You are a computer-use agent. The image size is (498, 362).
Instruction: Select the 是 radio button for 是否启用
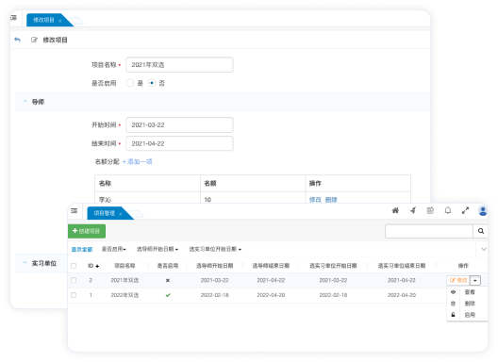click(130, 83)
